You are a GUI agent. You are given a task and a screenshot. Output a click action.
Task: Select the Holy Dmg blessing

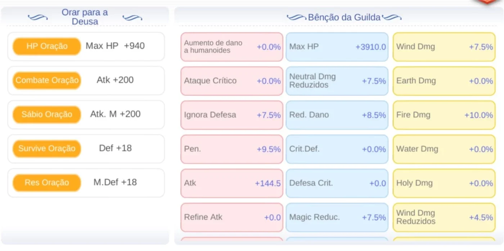tap(444, 183)
